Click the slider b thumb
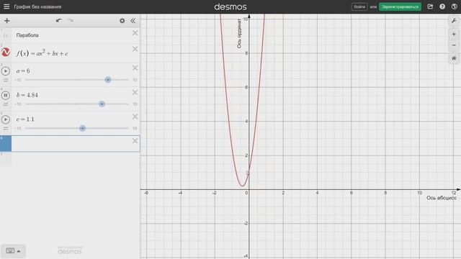 (x=102, y=104)
